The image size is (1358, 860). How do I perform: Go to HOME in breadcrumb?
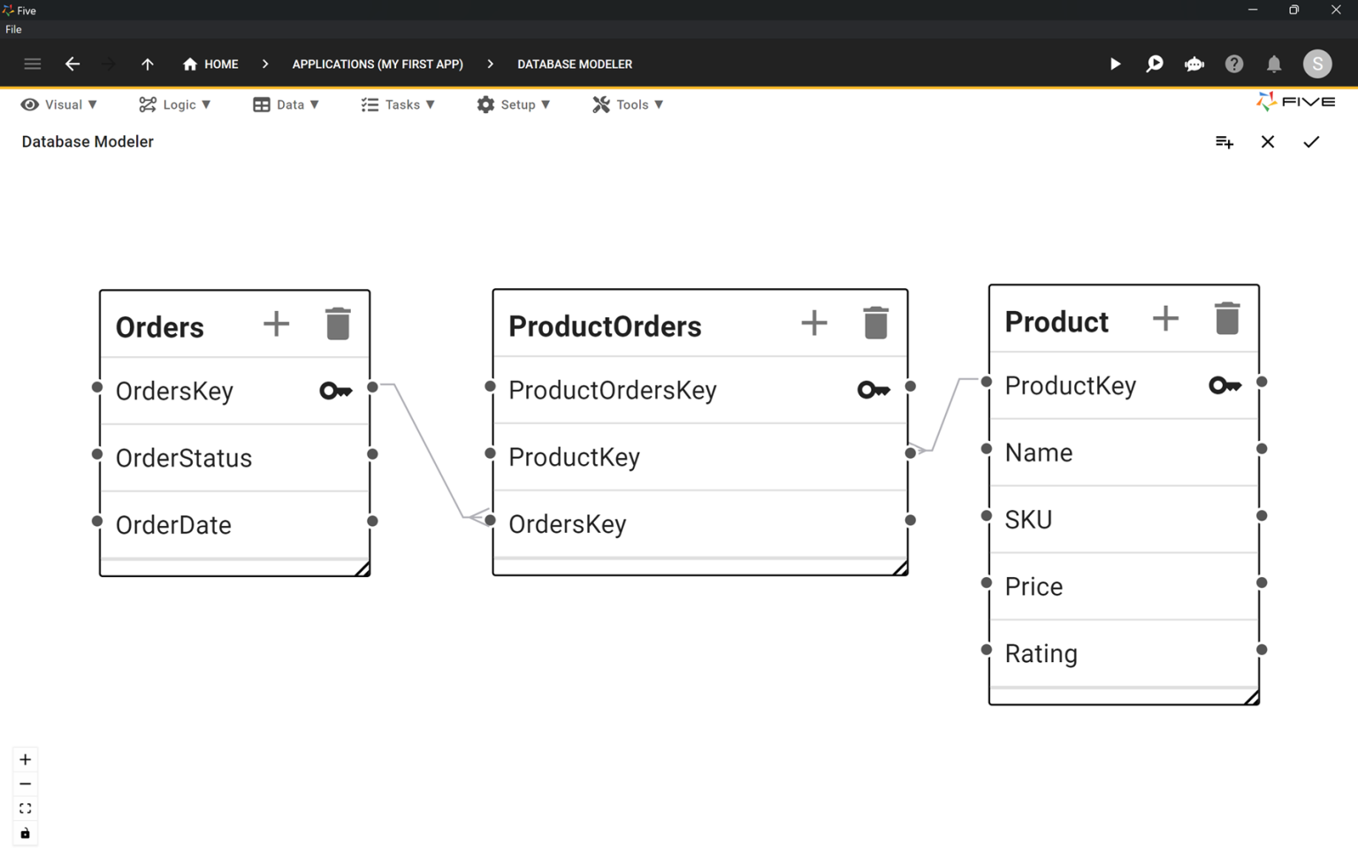[x=210, y=64]
